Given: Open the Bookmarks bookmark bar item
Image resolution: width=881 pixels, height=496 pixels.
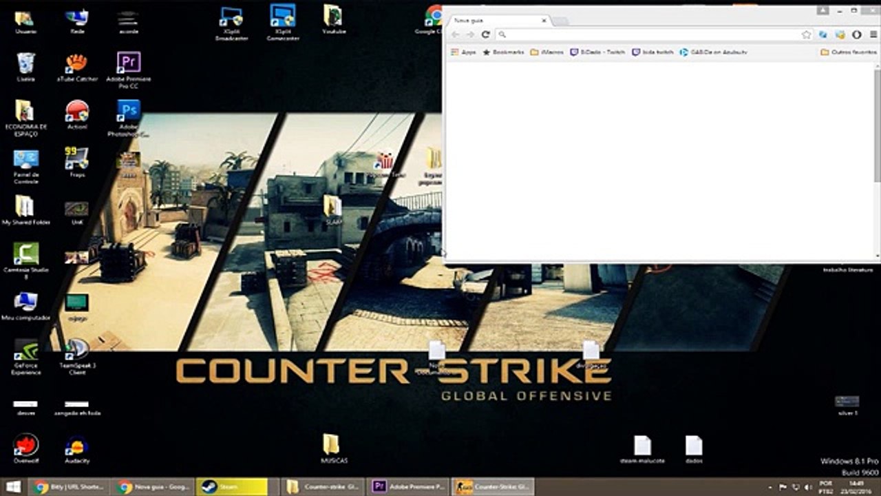Looking at the screenshot, I should point(504,52).
